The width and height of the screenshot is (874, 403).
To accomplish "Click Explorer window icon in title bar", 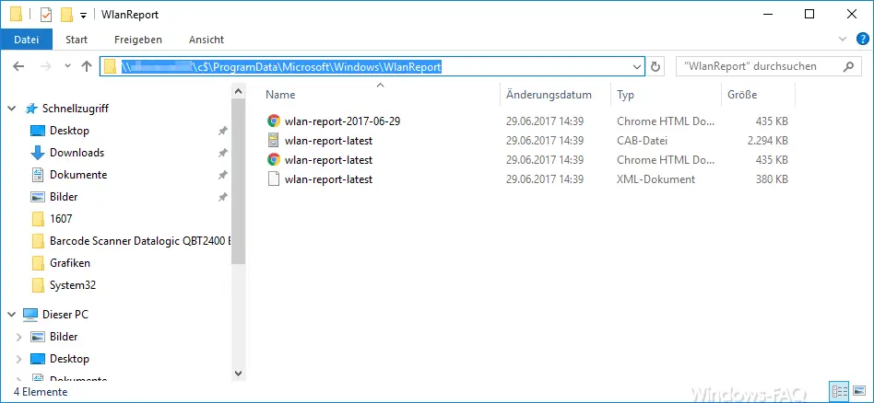I will 17,15.
